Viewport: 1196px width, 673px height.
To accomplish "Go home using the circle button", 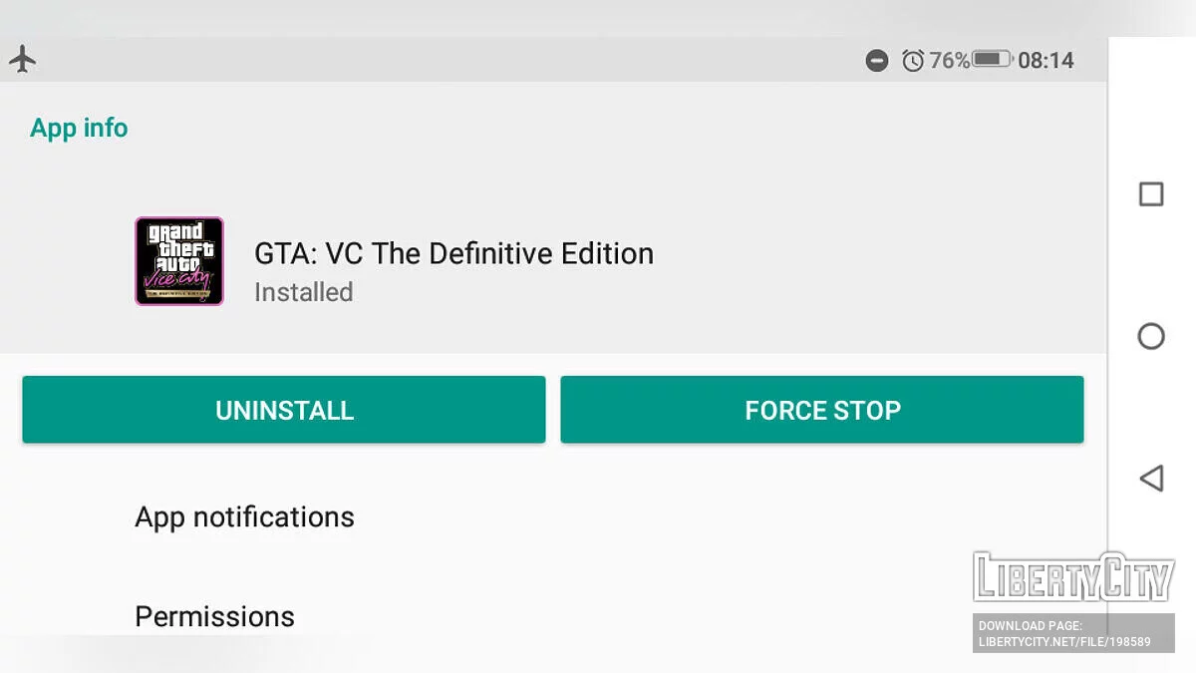I will pos(1151,336).
